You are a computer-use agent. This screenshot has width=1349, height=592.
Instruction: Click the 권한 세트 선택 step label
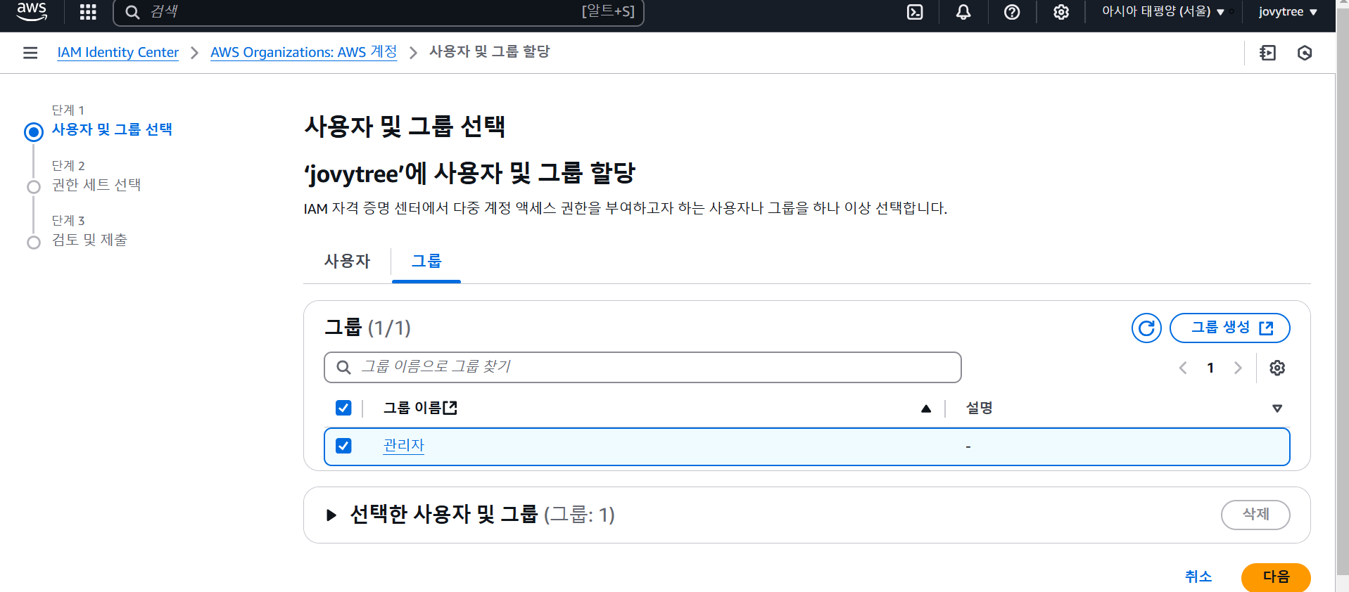click(96, 185)
